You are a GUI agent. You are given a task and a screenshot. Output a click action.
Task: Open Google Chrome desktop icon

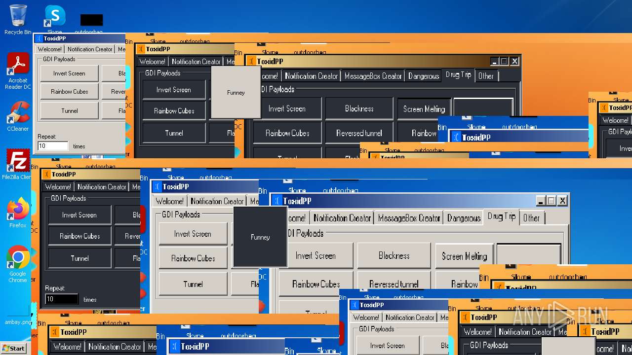18,264
